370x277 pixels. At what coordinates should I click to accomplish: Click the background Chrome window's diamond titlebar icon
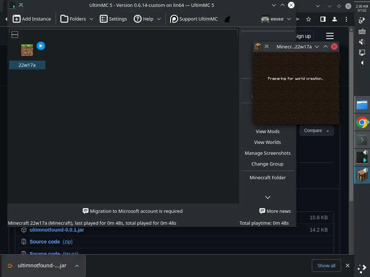pyautogui.click(x=339, y=6)
